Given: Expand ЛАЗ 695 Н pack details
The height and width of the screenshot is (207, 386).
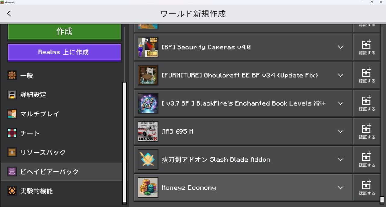Looking at the screenshot, I should pyautogui.click(x=340, y=131).
